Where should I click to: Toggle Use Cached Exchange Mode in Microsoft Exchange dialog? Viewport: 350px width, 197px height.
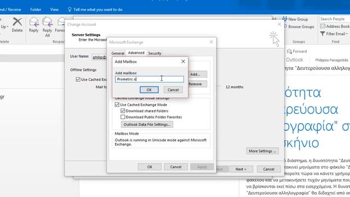coord(117,105)
